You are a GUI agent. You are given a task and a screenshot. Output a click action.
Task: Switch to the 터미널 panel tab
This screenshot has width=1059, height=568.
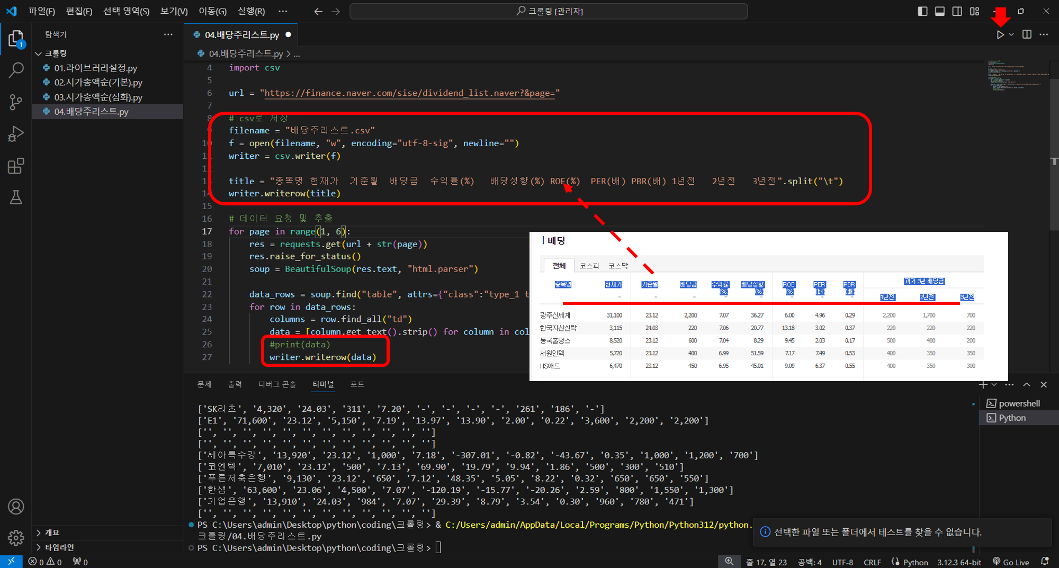pos(323,384)
